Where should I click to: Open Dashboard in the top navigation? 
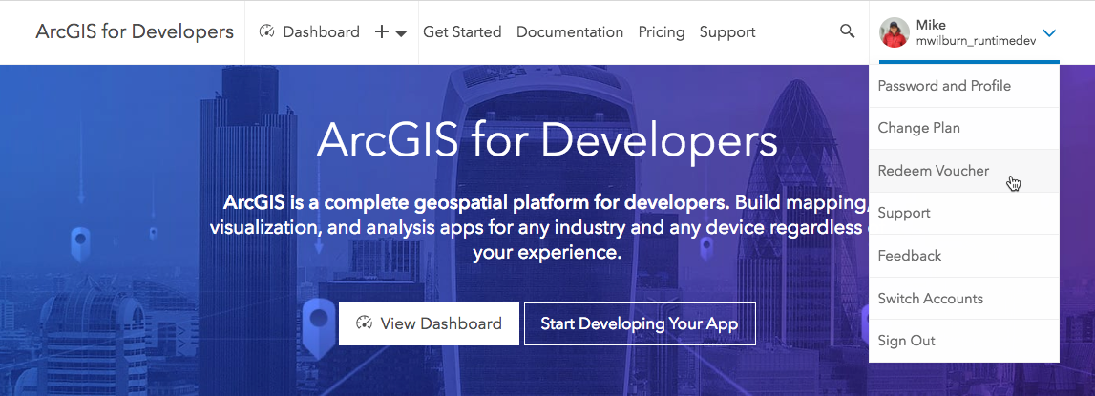[308, 32]
